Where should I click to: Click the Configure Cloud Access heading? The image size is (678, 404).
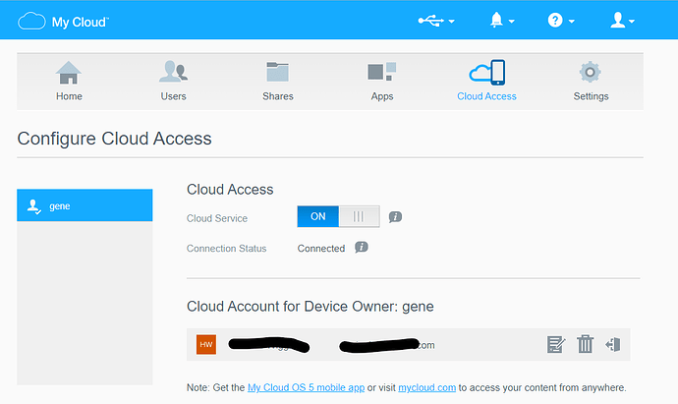point(115,139)
